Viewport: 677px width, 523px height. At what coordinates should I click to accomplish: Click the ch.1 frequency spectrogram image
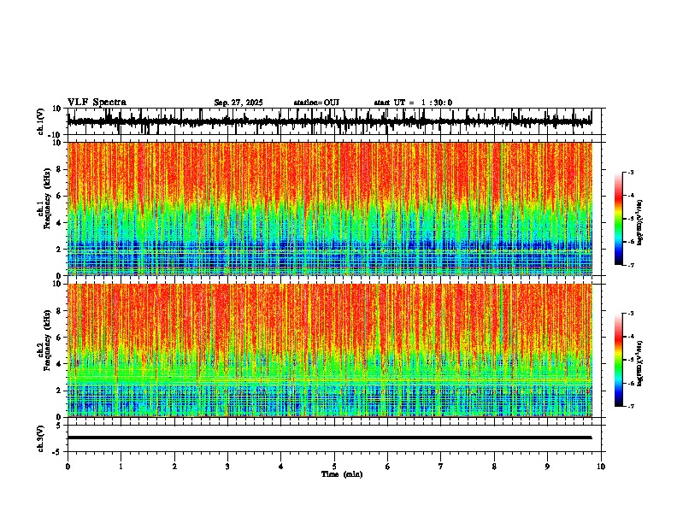[x=330, y=209]
